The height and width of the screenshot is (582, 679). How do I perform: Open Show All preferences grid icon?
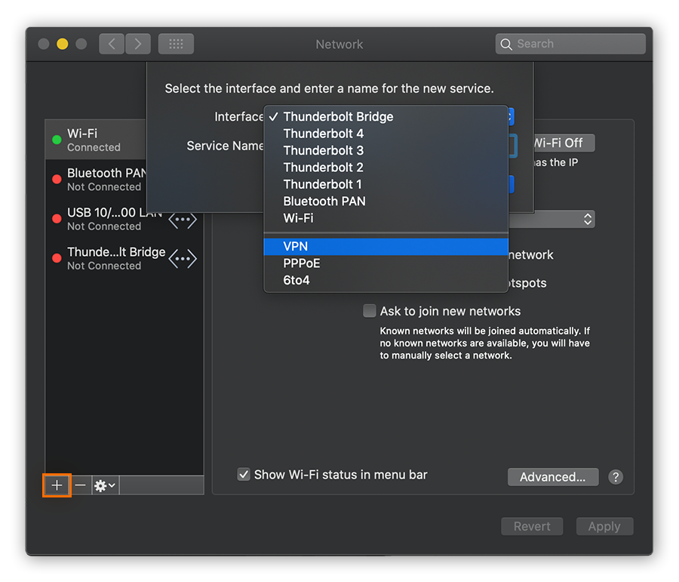click(176, 43)
